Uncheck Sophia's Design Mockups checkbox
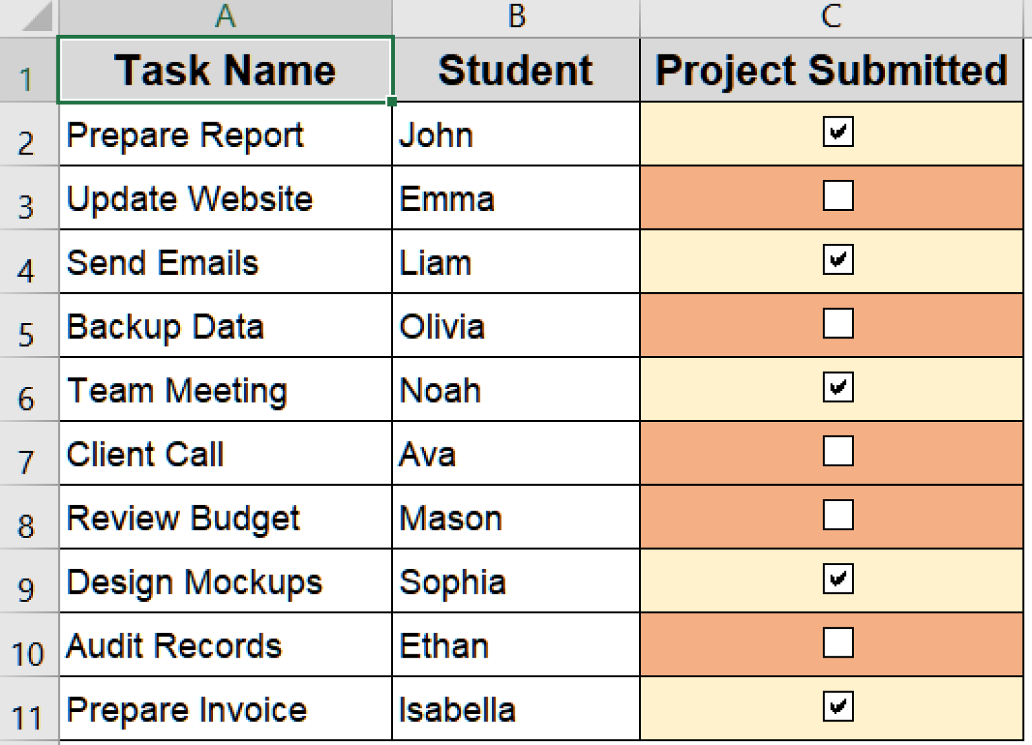Viewport: 1032px width, 745px height. [x=838, y=579]
